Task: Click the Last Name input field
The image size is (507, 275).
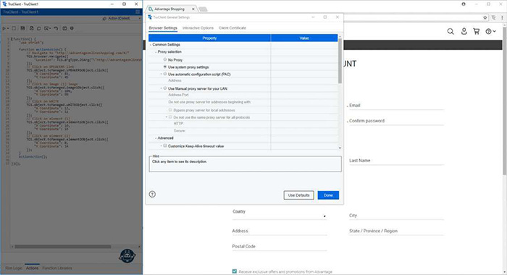Action: (396, 161)
